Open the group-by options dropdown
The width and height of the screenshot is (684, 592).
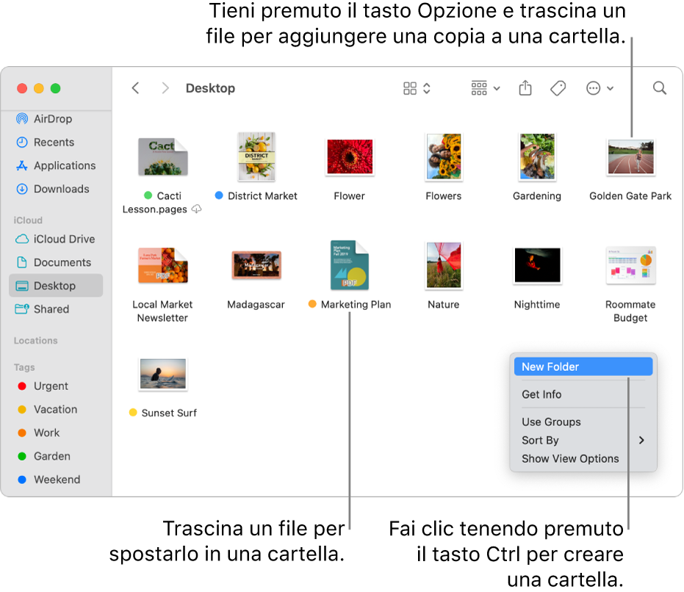click(x=485, y=88)
